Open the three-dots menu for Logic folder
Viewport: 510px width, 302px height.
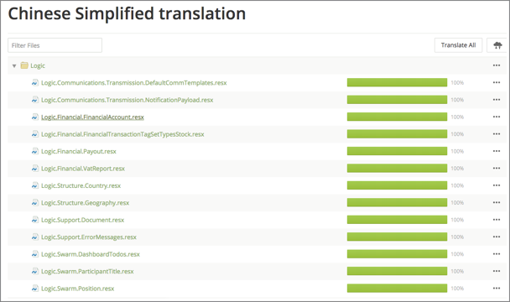497,65
